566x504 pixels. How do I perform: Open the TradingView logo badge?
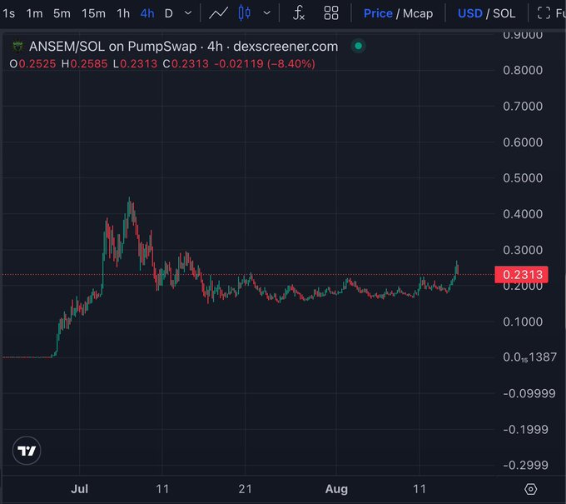pyautogui.click(x=27, y=451)
